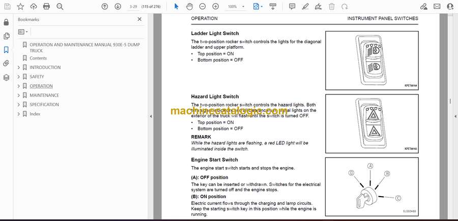Screen dimensions: 458x221
Task: Click the vertical scrollbar thumb
Action: [450, 101]
